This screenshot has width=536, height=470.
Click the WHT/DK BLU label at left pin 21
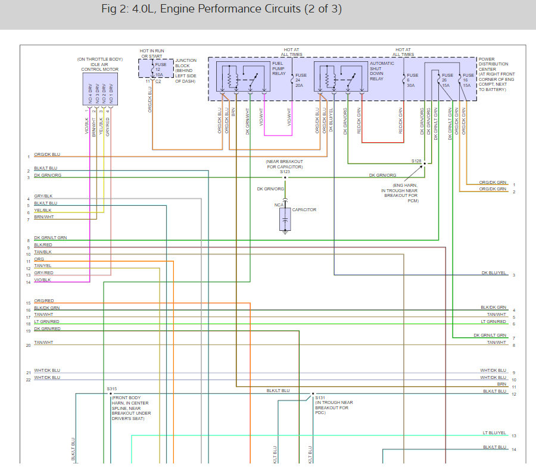47,371
